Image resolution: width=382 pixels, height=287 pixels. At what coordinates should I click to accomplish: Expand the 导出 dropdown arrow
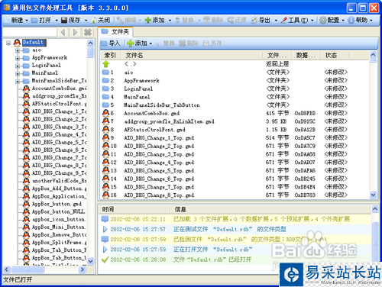point(276,21)
